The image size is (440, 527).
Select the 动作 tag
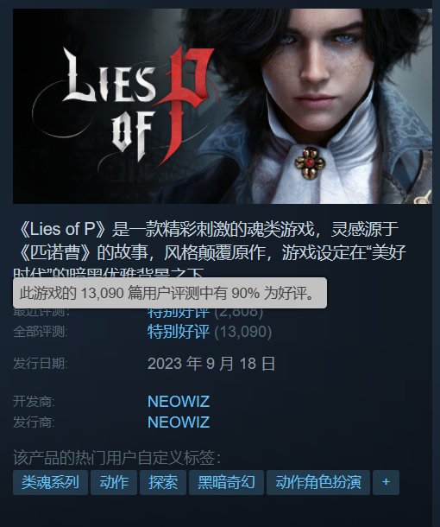[114, 482]
